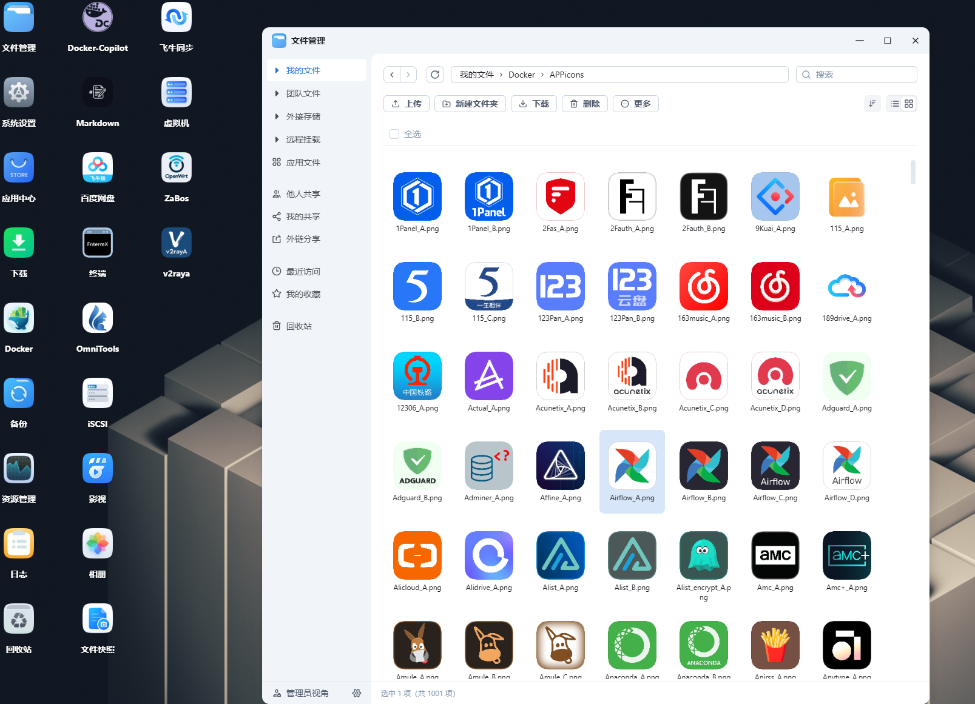Navigate to Docker in the breadcrumb
This screenshot has height=704, width=975.
[522, 75]
